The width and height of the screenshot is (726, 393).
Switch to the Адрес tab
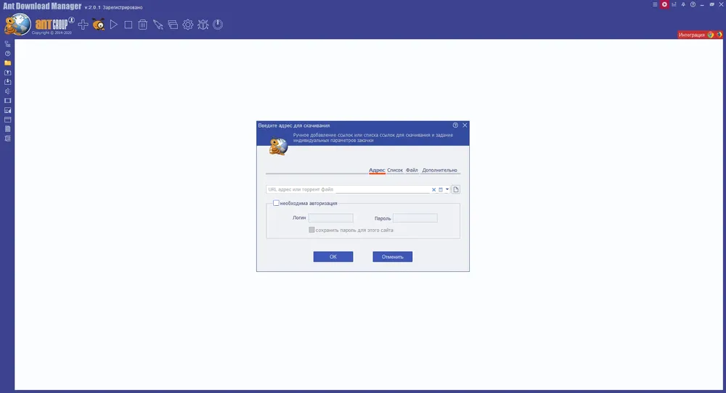click(x=377, y=170)
